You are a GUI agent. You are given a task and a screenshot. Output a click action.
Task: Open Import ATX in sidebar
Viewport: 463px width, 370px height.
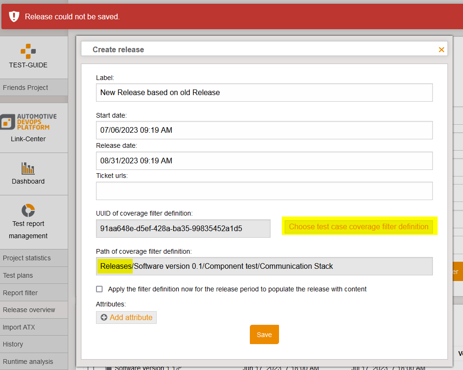tap(19, 327)
